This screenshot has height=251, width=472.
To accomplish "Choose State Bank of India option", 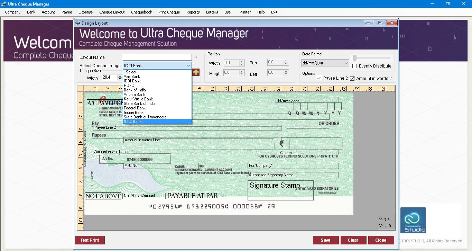I will (x=157, y=104).
